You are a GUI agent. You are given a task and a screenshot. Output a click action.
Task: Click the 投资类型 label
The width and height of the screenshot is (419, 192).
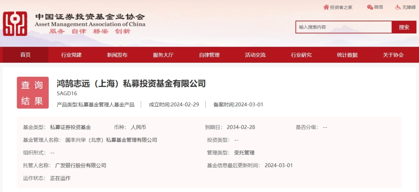coord(218,140)
